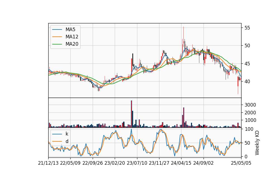Viewport: 268px width, 192px height.
Task: Click the Weekly KD axis title
Action: click(x=257, y=143)
